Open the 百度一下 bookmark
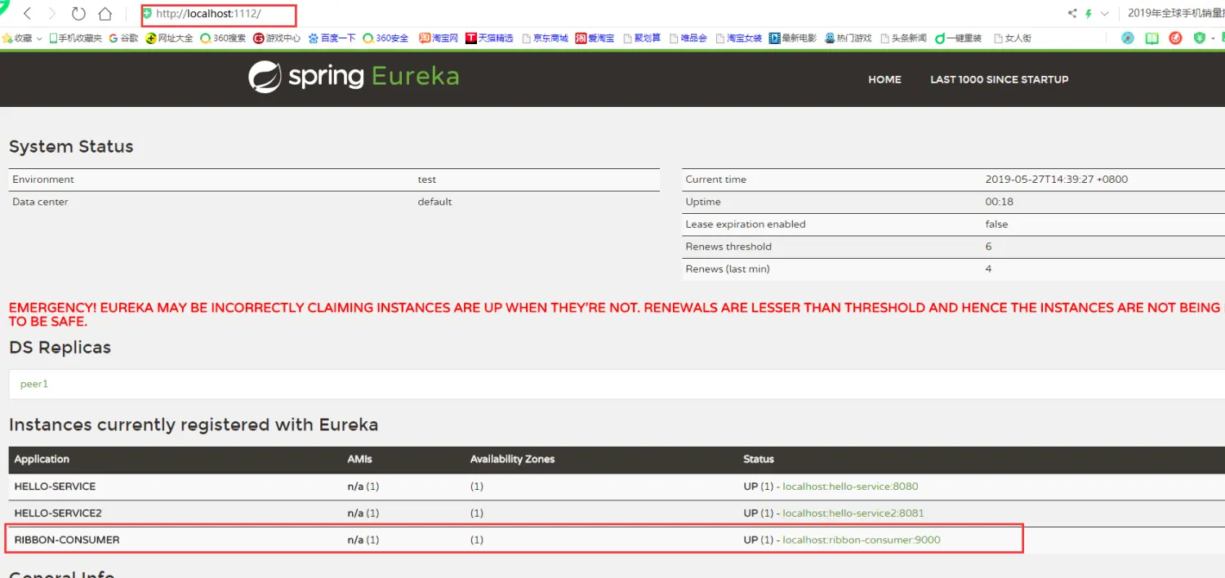Image resolution: width=1225 pixels, height=578 pixels. 332,38
